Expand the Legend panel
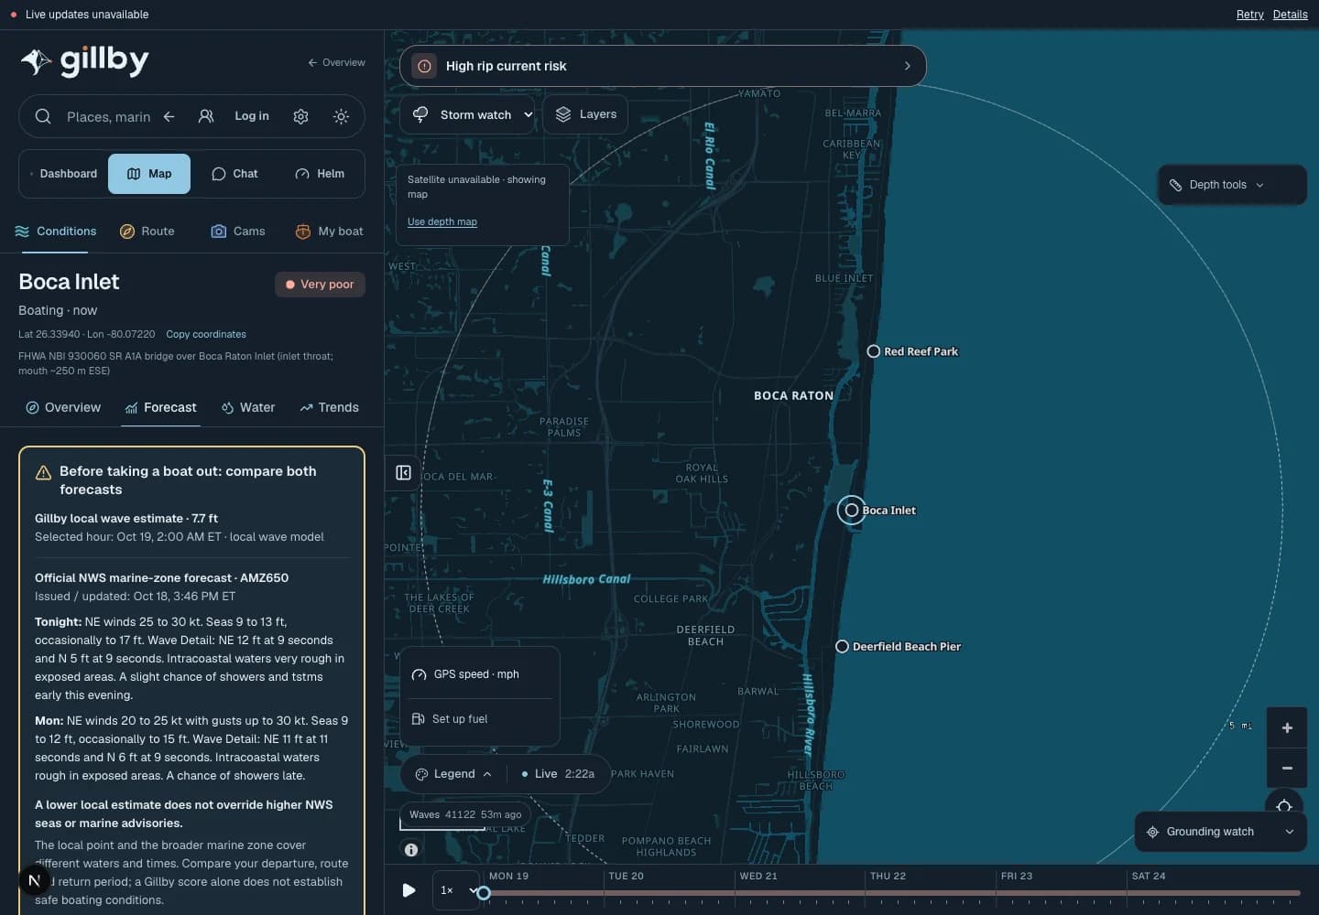Screen dimensions: 1319x915 [453, 774]
